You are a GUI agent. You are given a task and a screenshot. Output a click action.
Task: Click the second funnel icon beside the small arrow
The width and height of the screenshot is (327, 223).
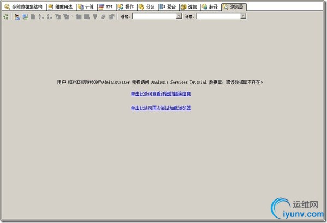[x=66, y=17]
